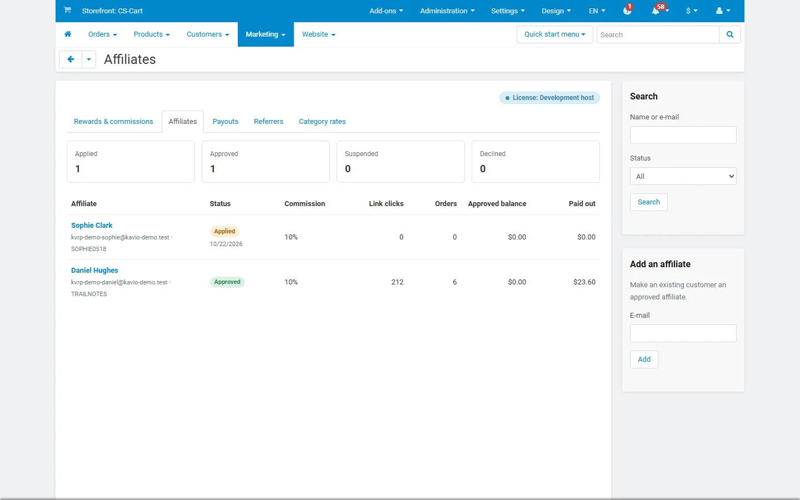Open the dropdown next to back arrow
Screen dimensions: 800x500
[x=89, y=59]
